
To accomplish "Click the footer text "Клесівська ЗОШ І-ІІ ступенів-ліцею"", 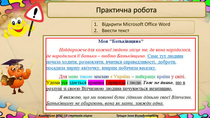I will pos(65,116).
